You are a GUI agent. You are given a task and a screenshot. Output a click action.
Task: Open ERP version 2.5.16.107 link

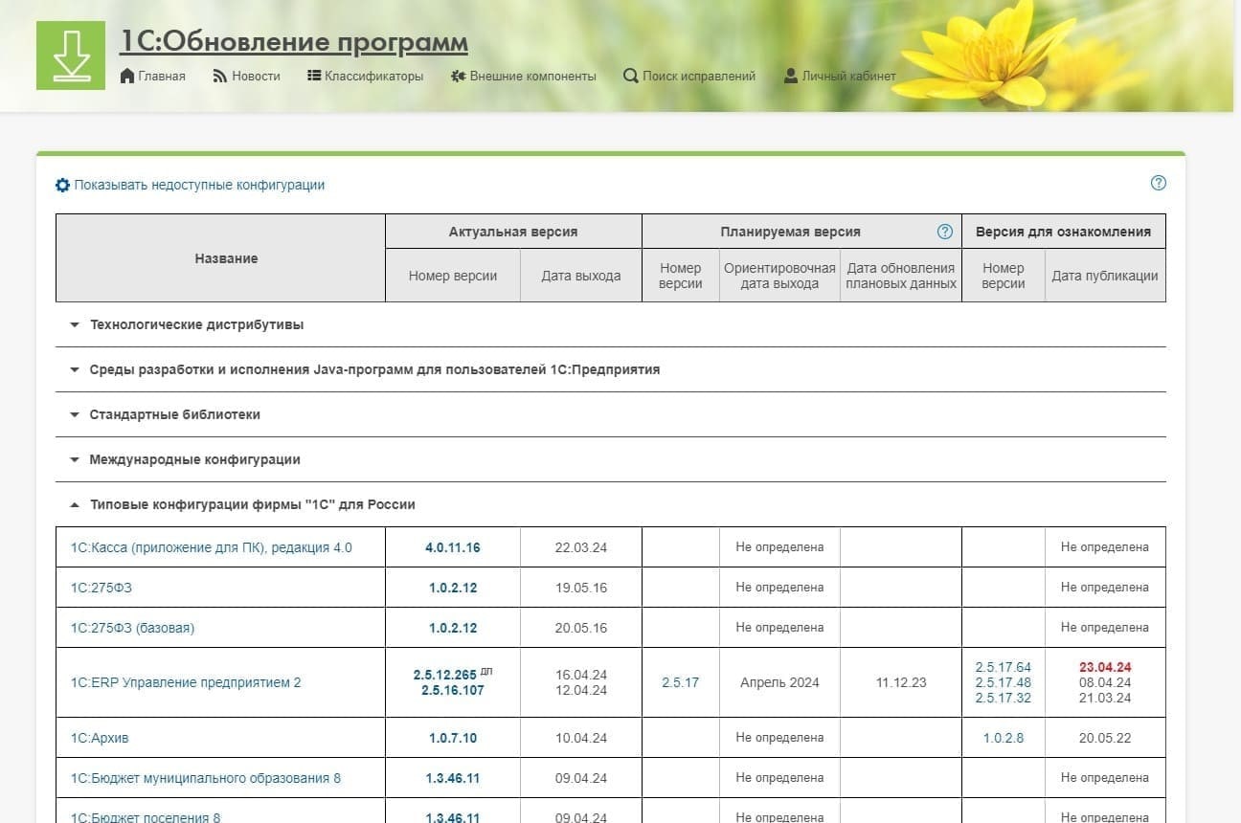[x=453, y=690]
